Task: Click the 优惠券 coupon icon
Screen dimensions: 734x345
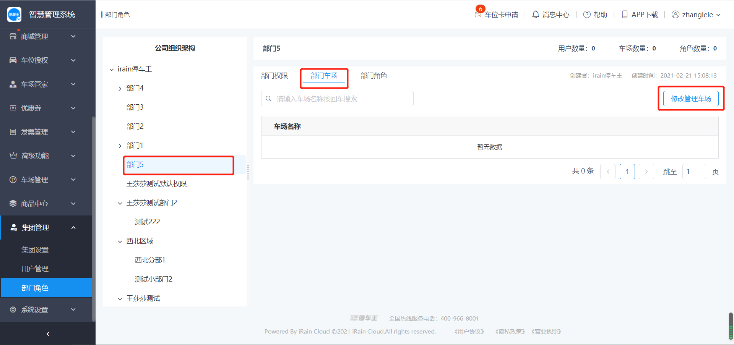Action: pyautogui.click(x=13, y=108)
